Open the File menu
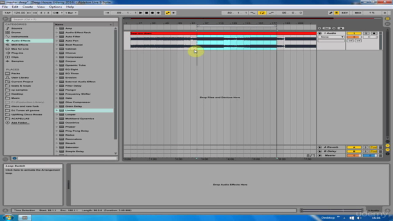This screenshot has width=393, height=221. pos(5,7)
